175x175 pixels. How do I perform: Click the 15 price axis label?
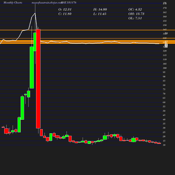coord(164,141)
